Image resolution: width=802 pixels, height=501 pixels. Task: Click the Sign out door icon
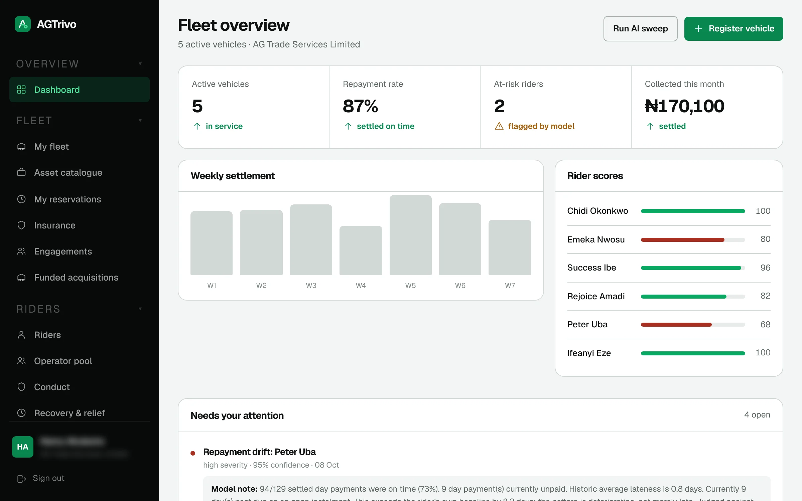point(21,479)
